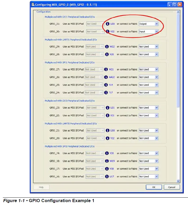Open GPIO_26 MSS I/O Pad dropdown
The height and width of the screenshot is (205, 188).
pos(94,77)
